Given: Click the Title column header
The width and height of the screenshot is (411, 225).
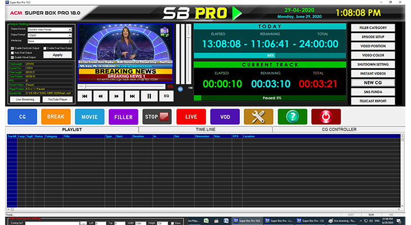Looking at the screenshot, I should [x=84, y=137].
